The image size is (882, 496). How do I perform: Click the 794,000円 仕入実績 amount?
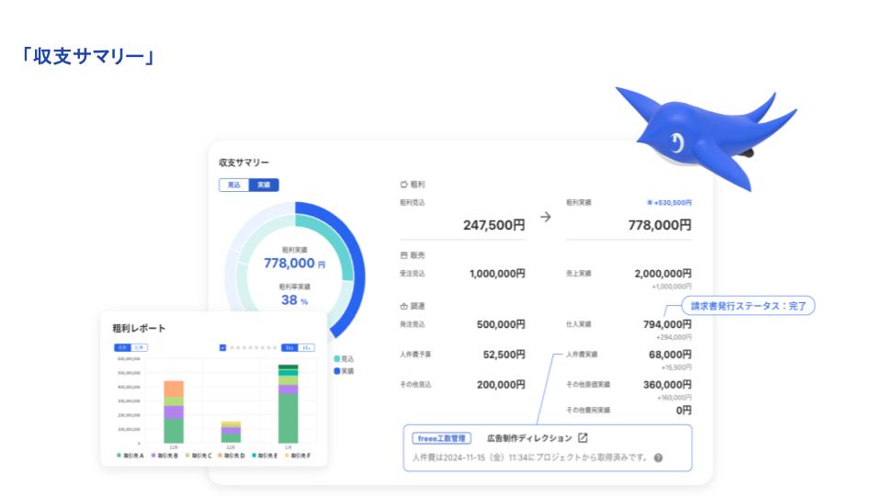[667, 324]
